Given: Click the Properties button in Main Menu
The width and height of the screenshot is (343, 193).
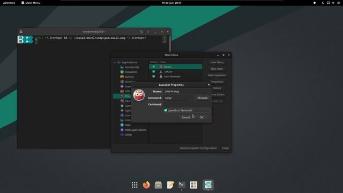Looking at the screenshot, I should [x=217, y=81].
